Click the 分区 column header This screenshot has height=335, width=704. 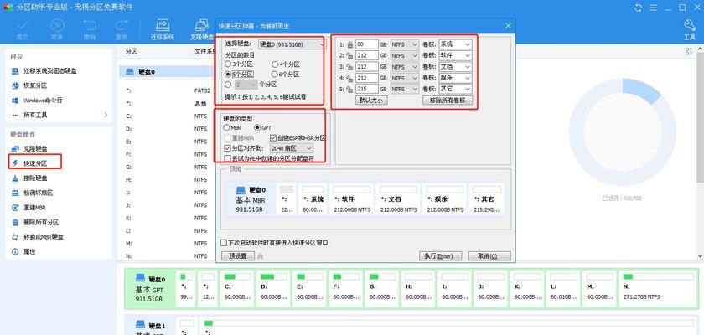(132, 52)
